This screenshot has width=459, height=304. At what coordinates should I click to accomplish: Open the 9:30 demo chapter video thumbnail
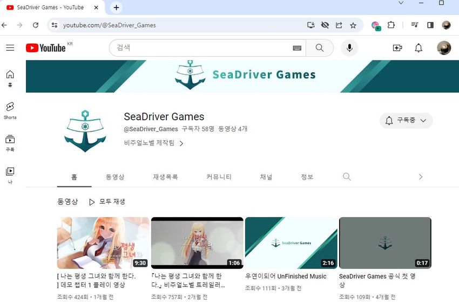[x=103, y=243]
